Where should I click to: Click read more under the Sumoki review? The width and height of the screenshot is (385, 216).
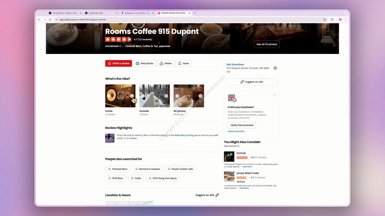247,167
